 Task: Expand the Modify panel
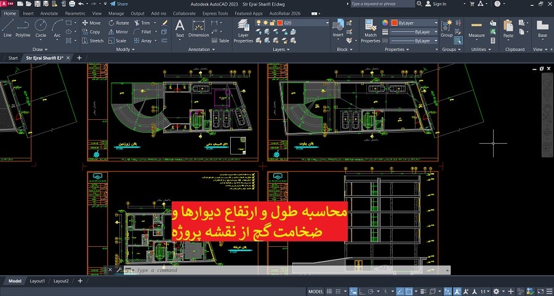click(125, 49)
